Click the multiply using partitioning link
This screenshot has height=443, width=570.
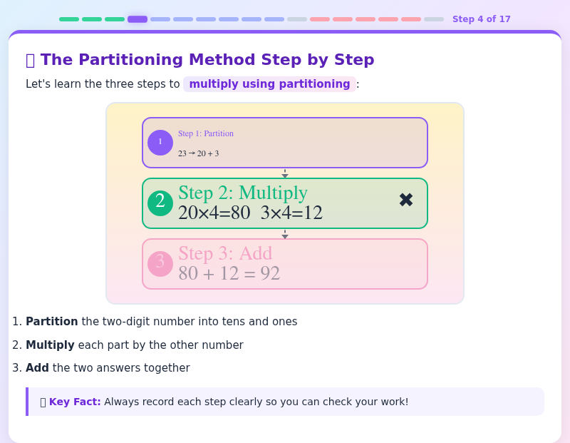point(269,84)
